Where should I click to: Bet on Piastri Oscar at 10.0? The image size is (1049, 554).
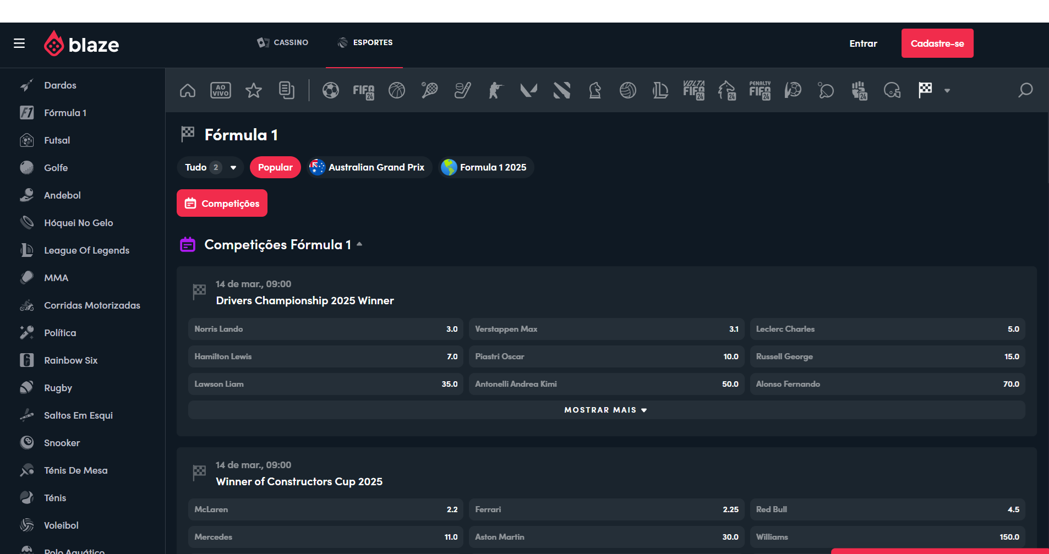point(607,356)
